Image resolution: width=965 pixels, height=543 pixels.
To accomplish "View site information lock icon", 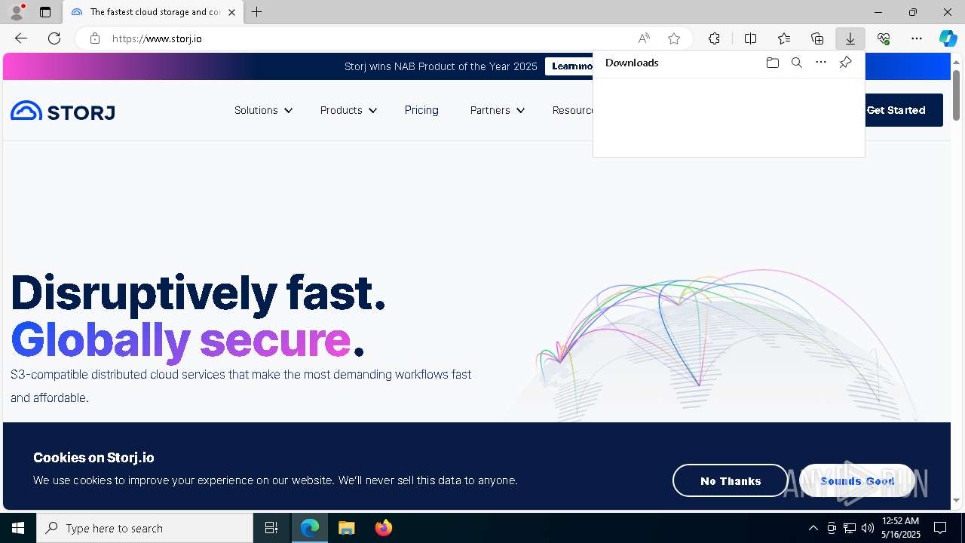I will (95, 38).
